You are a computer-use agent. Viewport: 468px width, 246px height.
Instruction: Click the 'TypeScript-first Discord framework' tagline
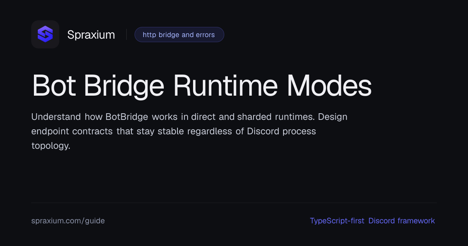coord(372,221)
